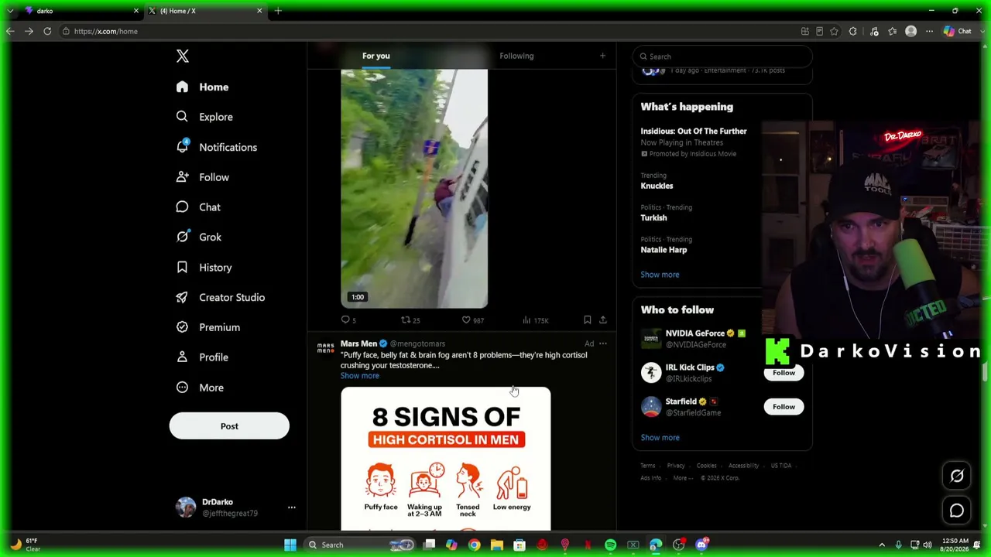The width and height of the screenshot is (991, 557).
Task: Open the More circle icon in the sidebar
Action: [182, 388]
